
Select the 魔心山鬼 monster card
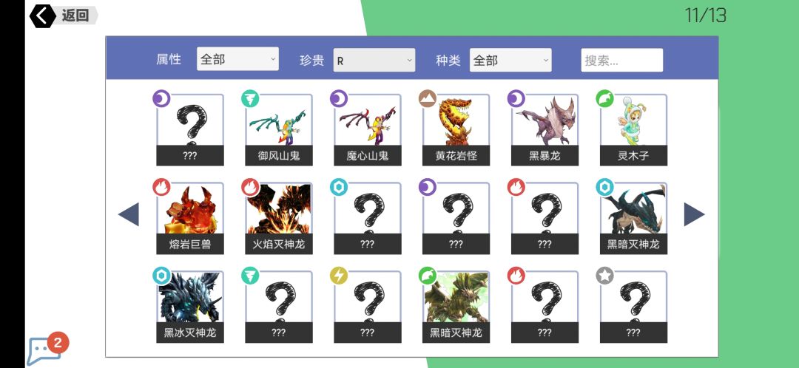(x=368, y=130)
